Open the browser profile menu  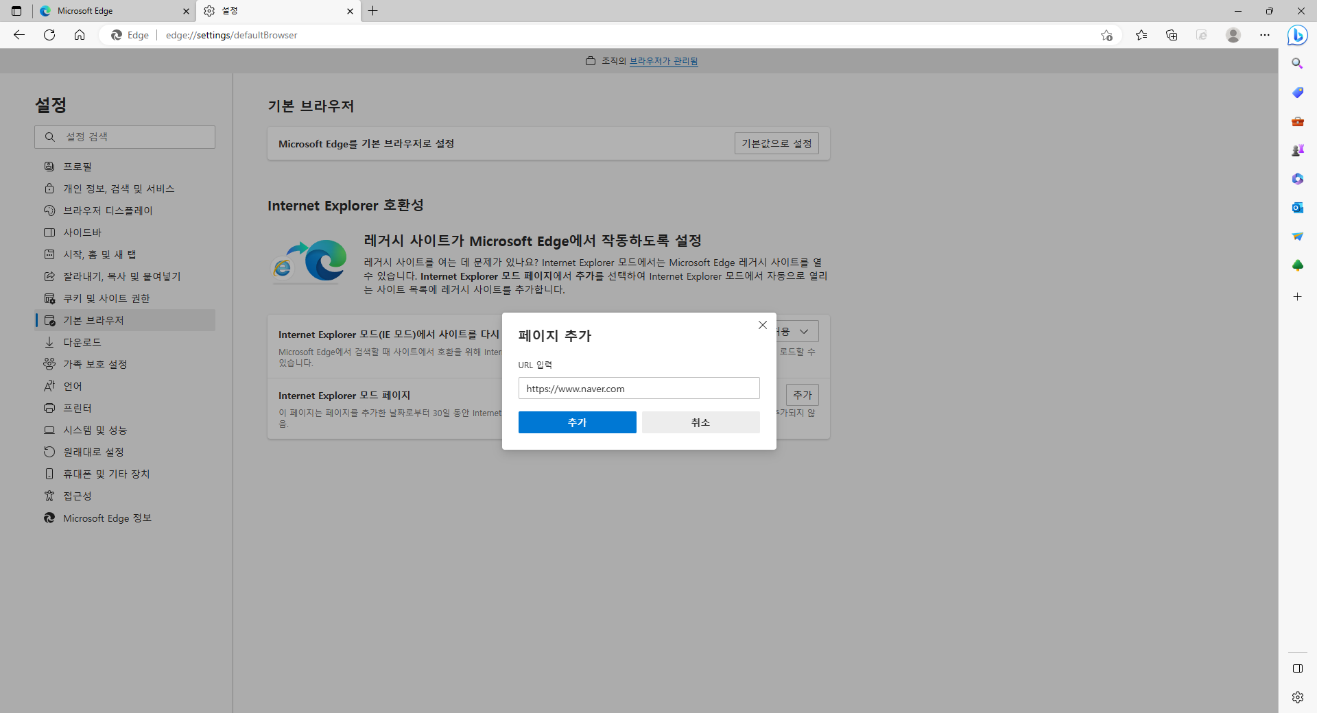[x=1233, y=35]
